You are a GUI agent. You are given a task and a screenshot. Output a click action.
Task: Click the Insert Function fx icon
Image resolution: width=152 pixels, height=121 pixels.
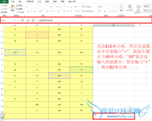tap(33, 20)
